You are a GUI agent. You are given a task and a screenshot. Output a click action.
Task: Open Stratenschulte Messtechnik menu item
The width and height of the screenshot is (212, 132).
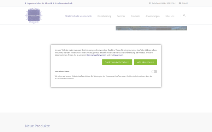[78, 16]
